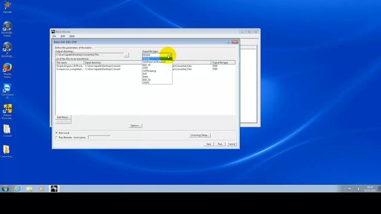Open the Windows Start menu
381x214 pixels.
5,188
